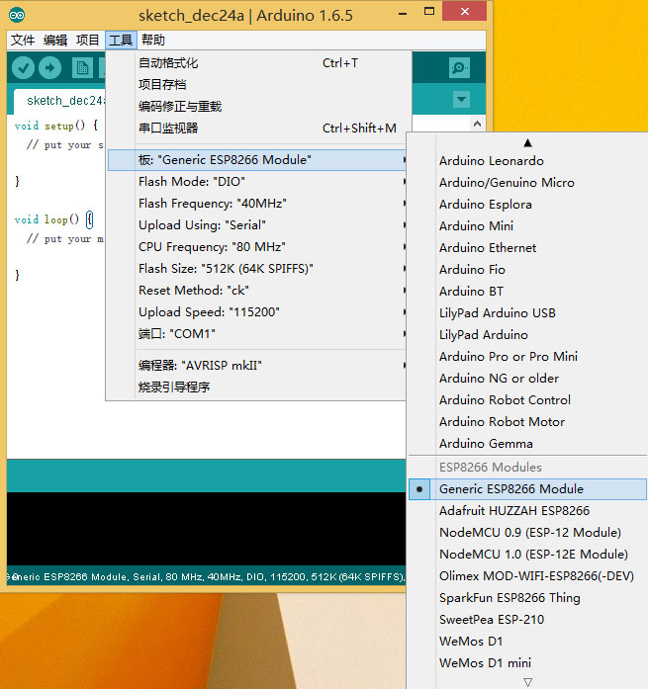The width and height of the screenshot is (648, 689).
Task: Select Arduino Gemma board
Action: [528, 444]
